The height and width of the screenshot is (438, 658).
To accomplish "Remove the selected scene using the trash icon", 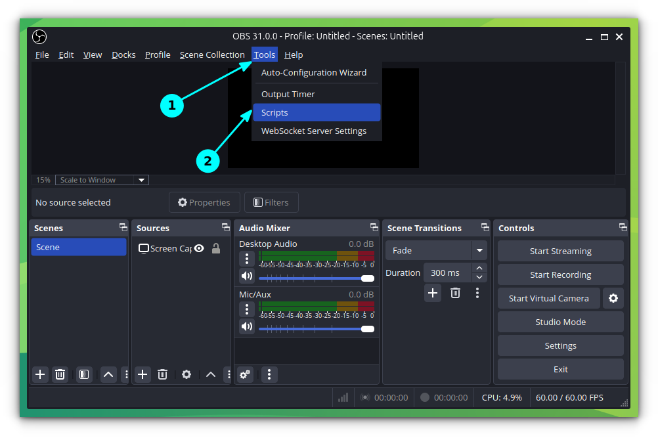I will [60, 374].
